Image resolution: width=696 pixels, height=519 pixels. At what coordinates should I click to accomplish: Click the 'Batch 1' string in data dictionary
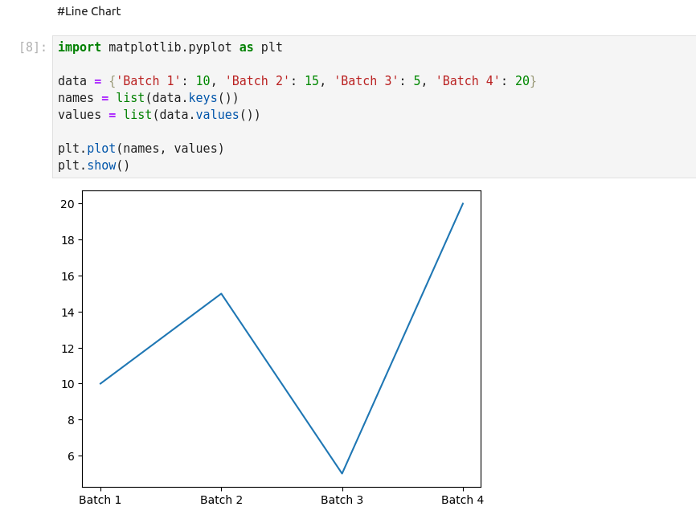tap(149, 81)
